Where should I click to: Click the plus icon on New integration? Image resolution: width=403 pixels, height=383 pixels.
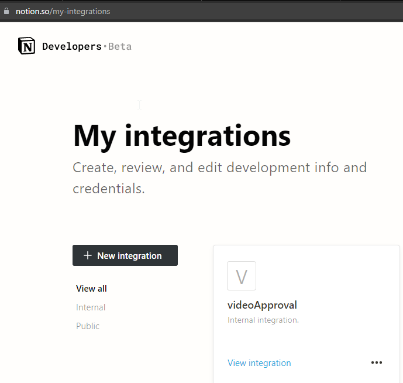pos(88,255)
